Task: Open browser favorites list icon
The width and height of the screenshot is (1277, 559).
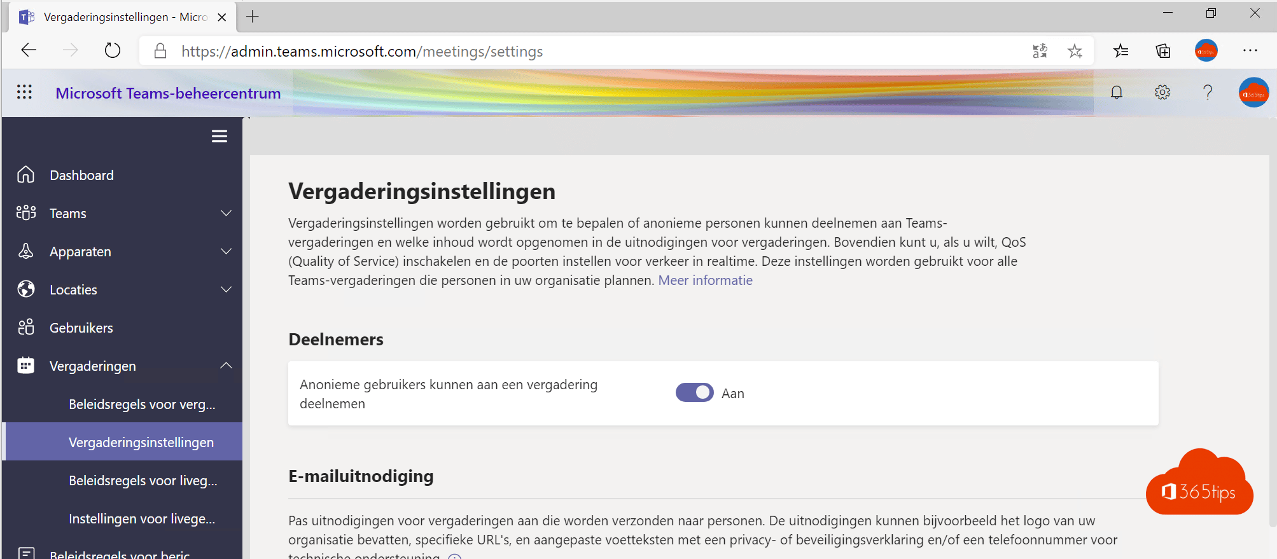Action: click(1121, 51)
